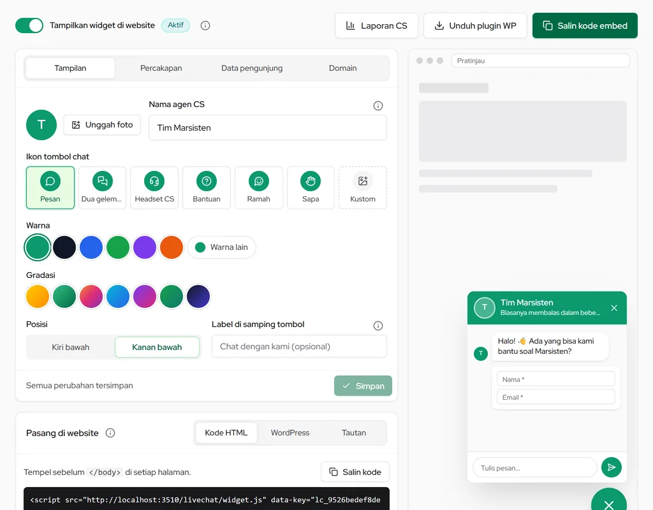Click the Aktif status badge
Viewport: 653px width, 510px height.
point(176,25)
